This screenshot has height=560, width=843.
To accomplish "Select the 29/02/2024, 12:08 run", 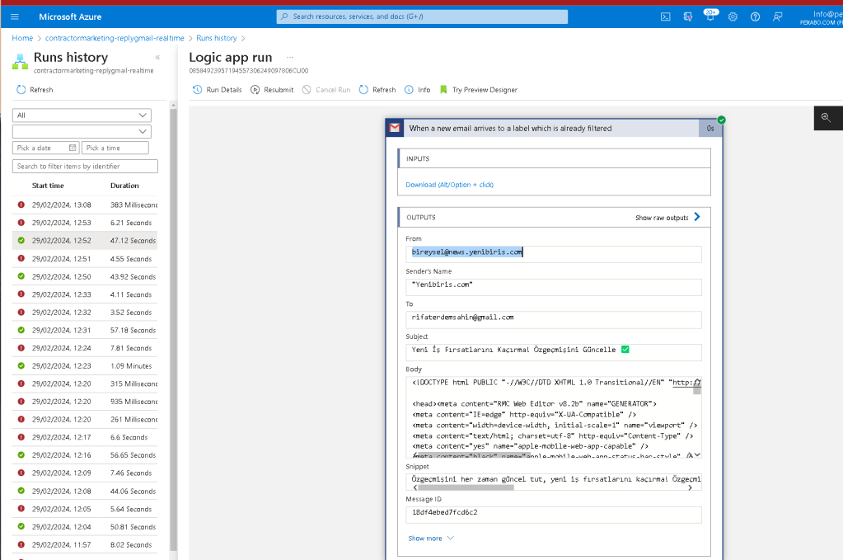I will pos(85,492).
